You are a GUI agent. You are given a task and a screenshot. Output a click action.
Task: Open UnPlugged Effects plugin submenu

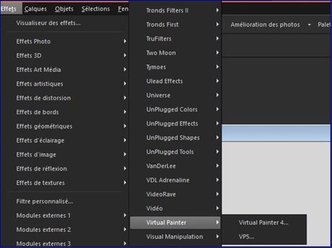175,123
